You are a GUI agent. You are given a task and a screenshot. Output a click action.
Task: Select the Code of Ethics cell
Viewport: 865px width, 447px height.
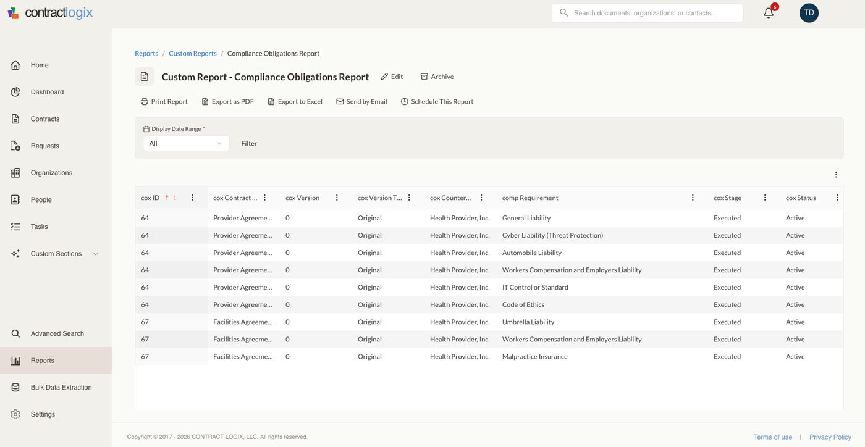pyautogui.click(x=602, y=304)
